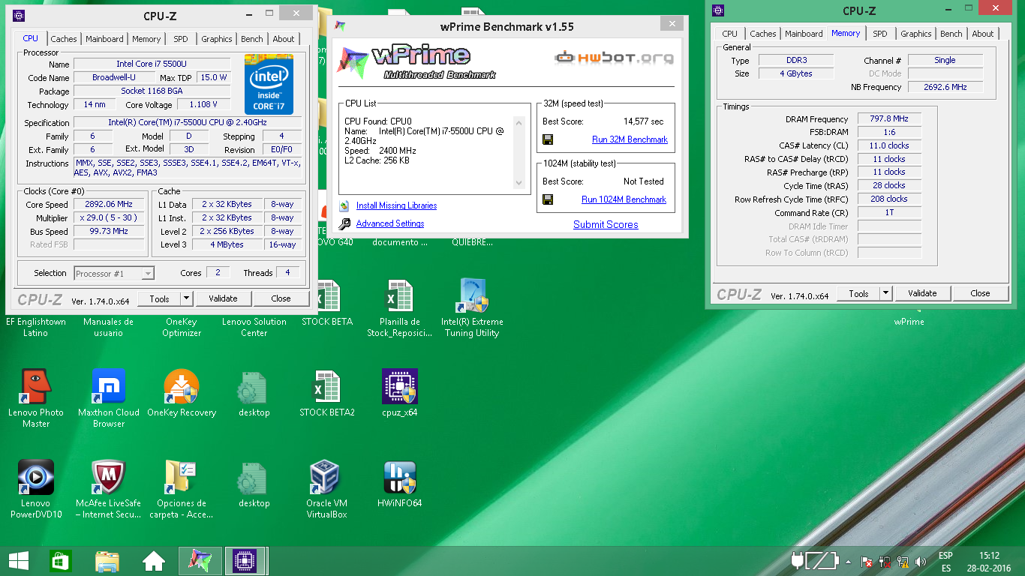This screenshot has height=576, width=1025.
Task: Open Bench tab in left CPU-Z
Action: click(x=252, y=39)
